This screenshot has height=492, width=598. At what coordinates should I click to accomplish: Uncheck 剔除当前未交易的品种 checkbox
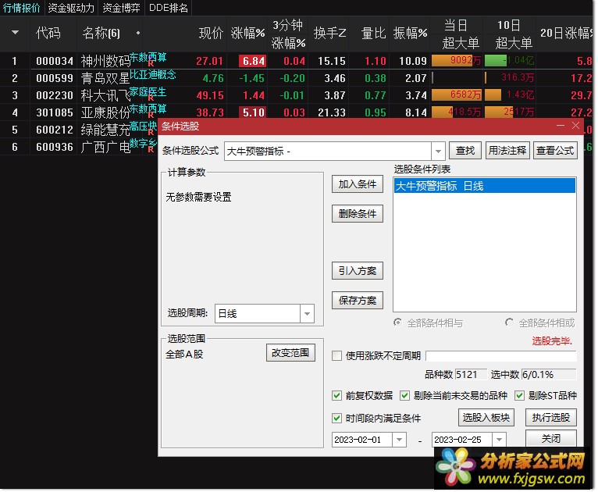(404, 395)
